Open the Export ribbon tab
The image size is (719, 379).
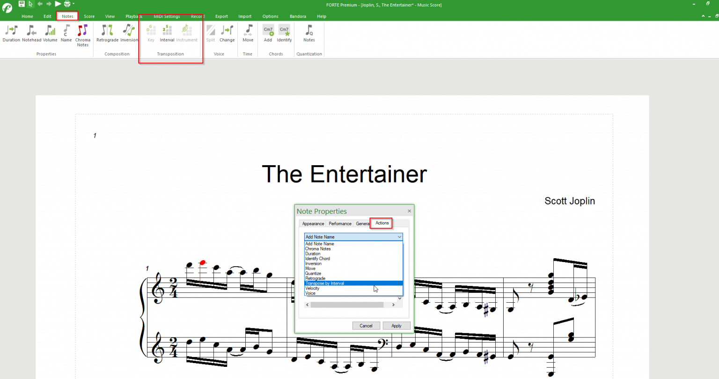pos(221,16)
